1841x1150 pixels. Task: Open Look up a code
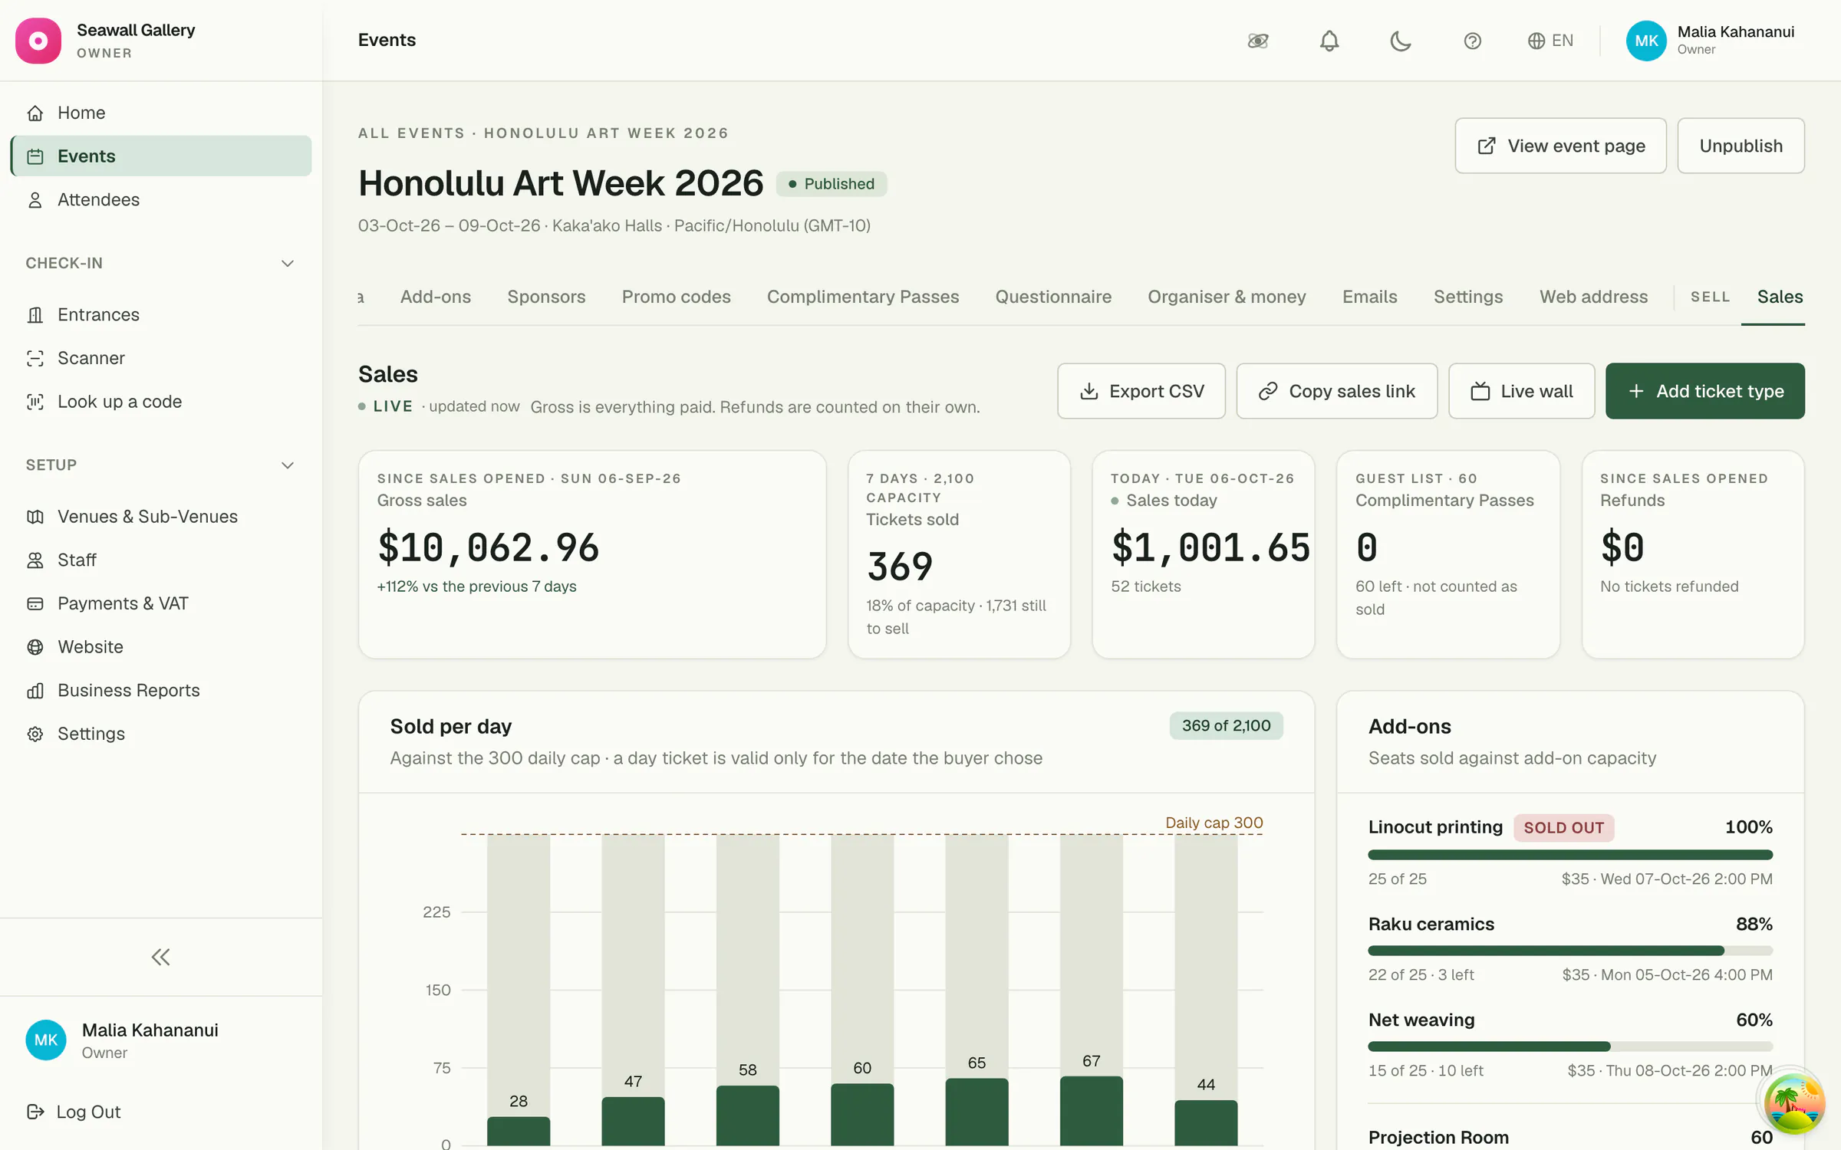161,402
